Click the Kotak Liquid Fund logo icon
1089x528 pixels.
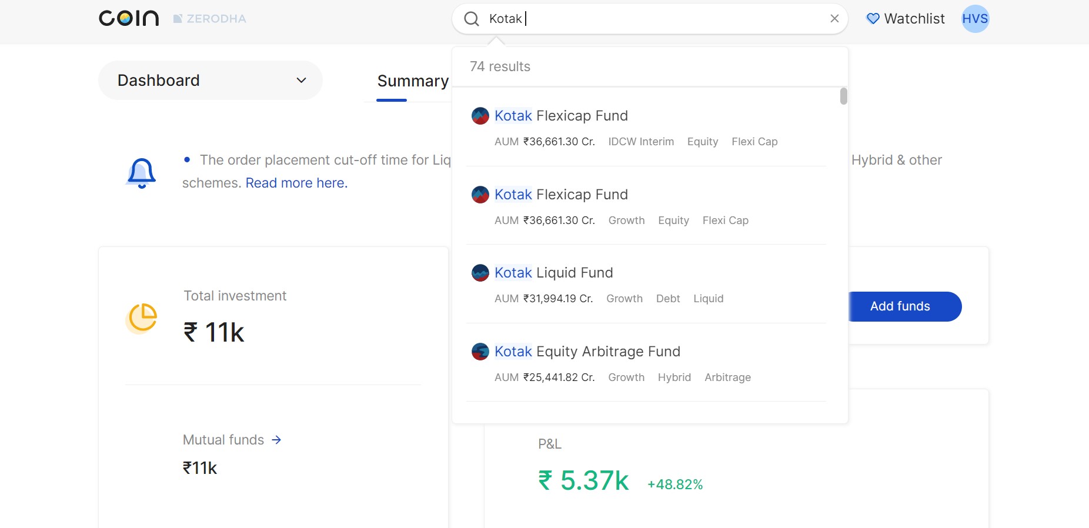[480, 273]
